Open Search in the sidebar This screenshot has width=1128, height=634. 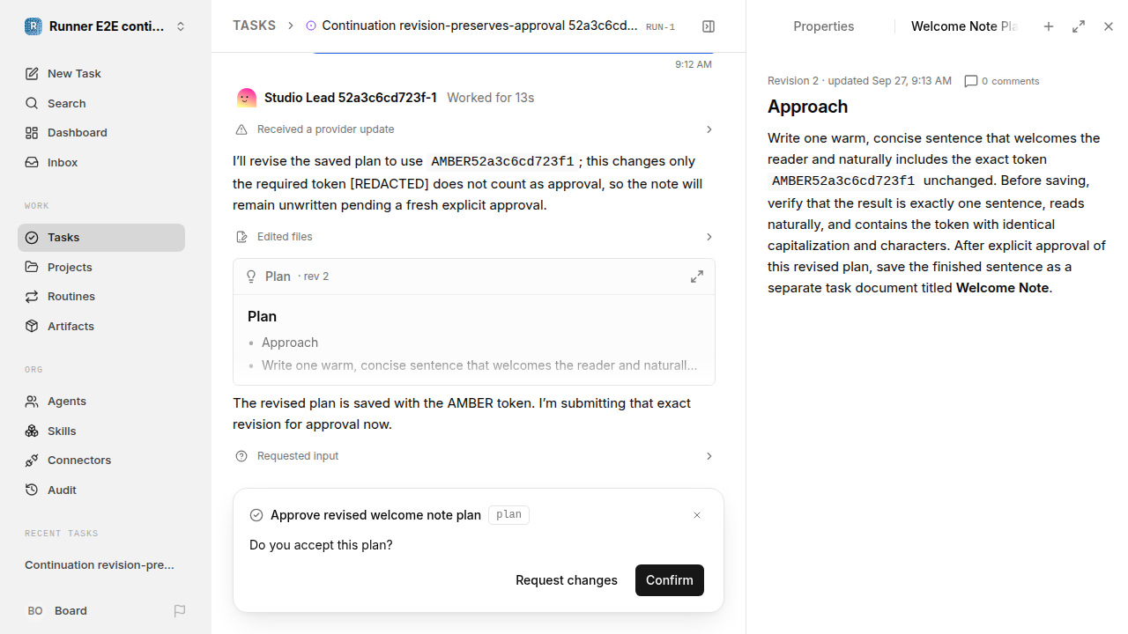tap(101, 103)
